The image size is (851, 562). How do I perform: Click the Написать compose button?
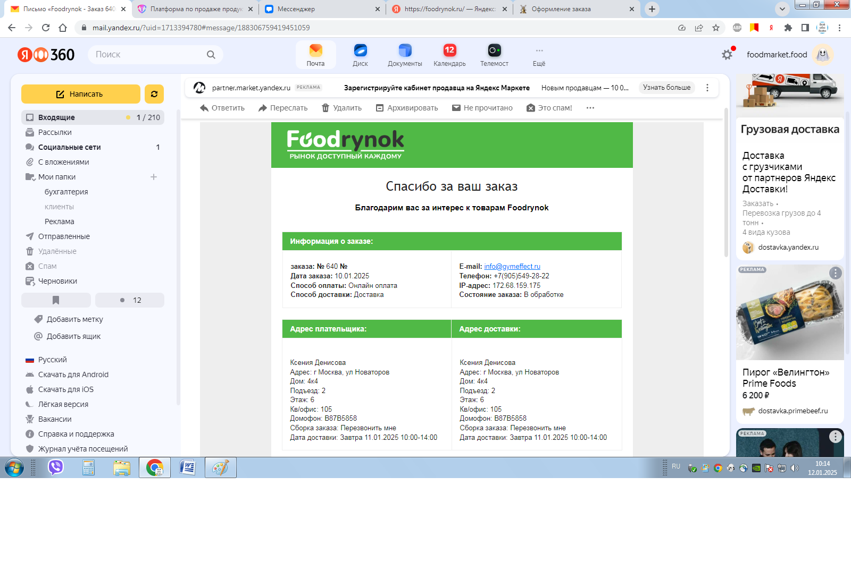coord(81,94)
